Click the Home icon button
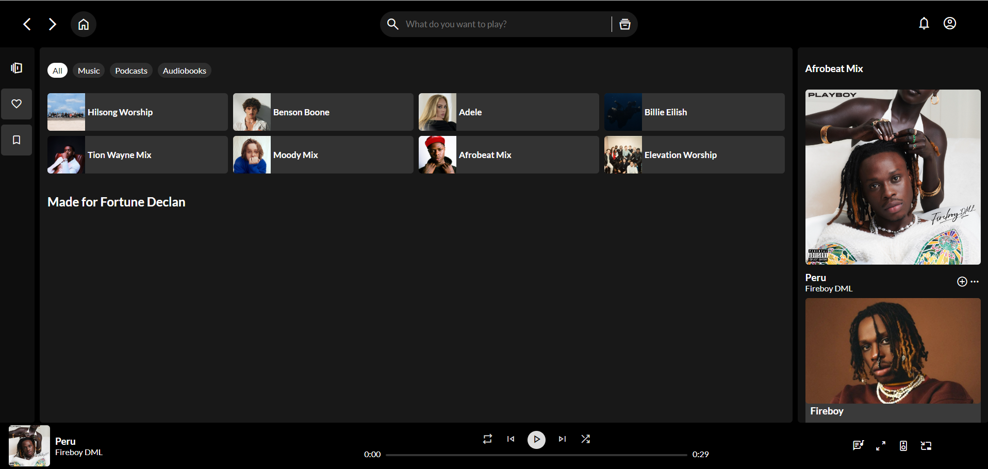The image size is (988, 469). click(x=84, y=24)
